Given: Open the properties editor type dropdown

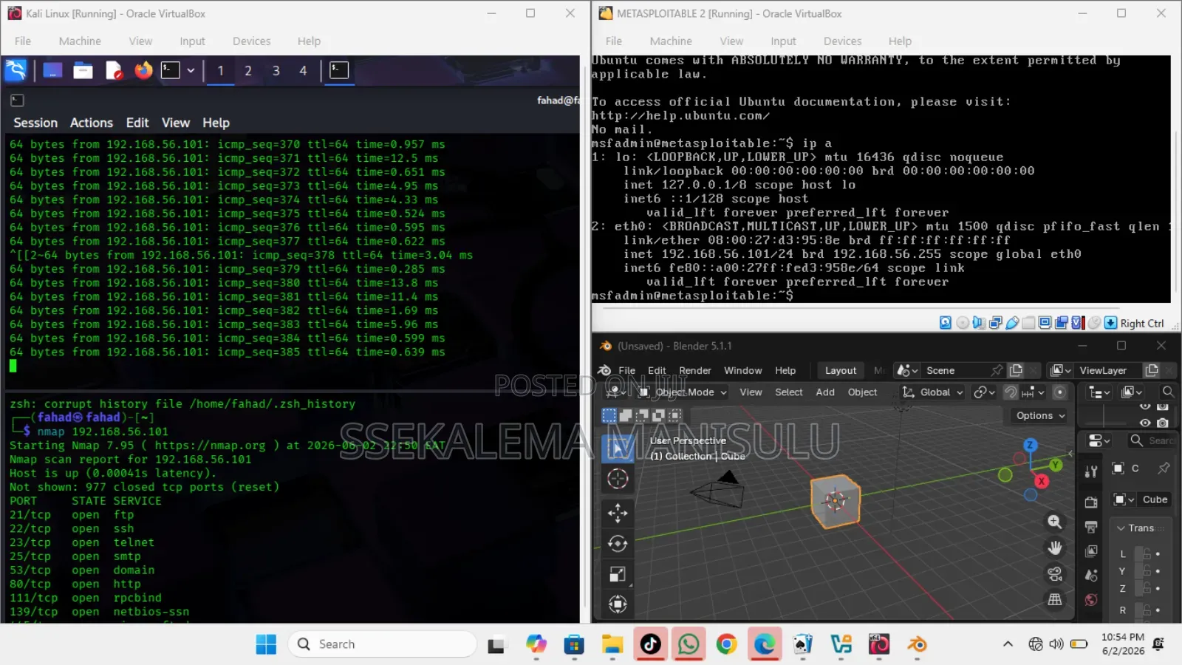Looking at the screenshot, I should [1099, 441].
